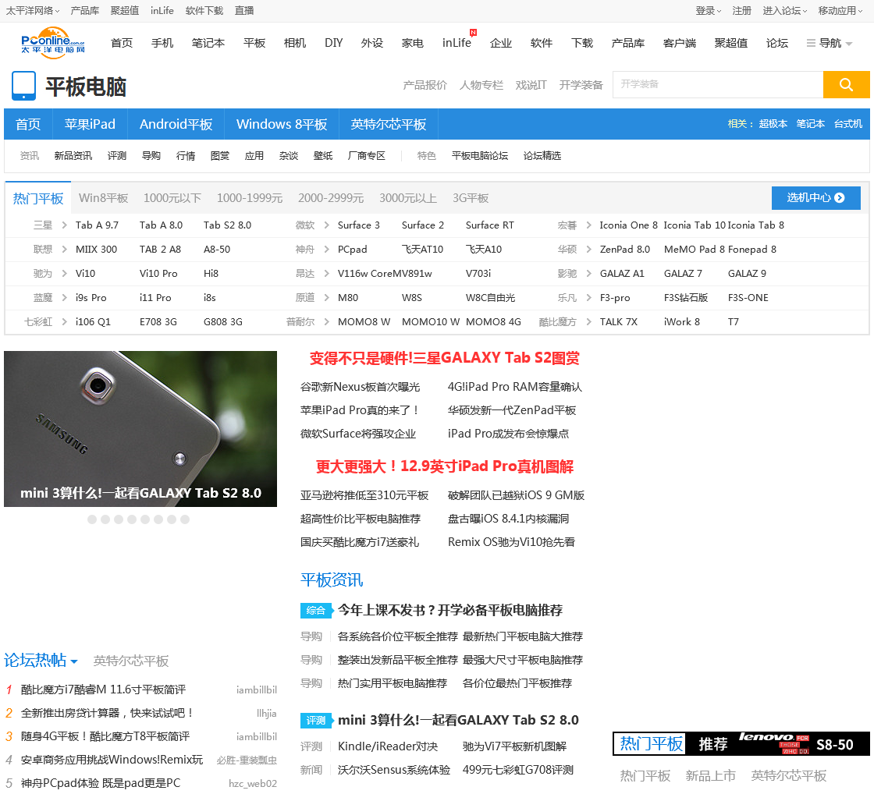Open the Surface 3 product link
The width and height of the screenshot is (874, 794).
tap(358, 225)
